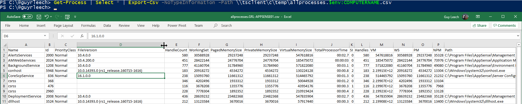522x104 pixels.
Task: Click vertical scrollbar up arrow
Action: [519, 45]
